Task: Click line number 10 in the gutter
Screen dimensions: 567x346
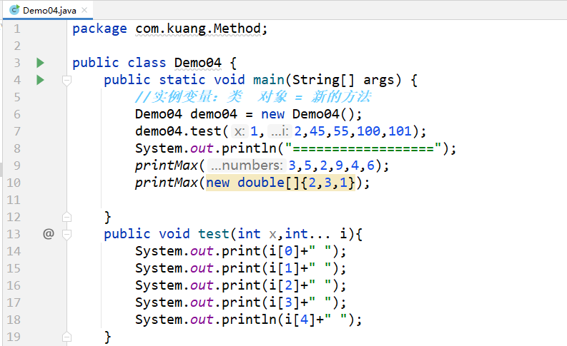Action: pos(14,183)
